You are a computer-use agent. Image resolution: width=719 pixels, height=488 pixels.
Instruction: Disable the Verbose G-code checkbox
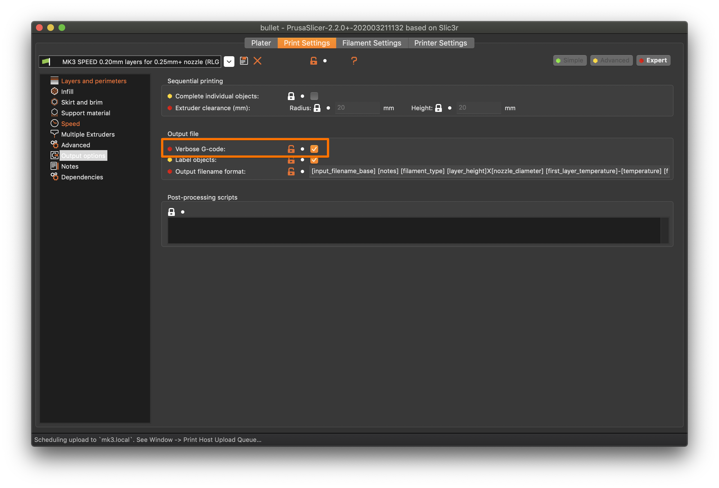tap(314, 149)
